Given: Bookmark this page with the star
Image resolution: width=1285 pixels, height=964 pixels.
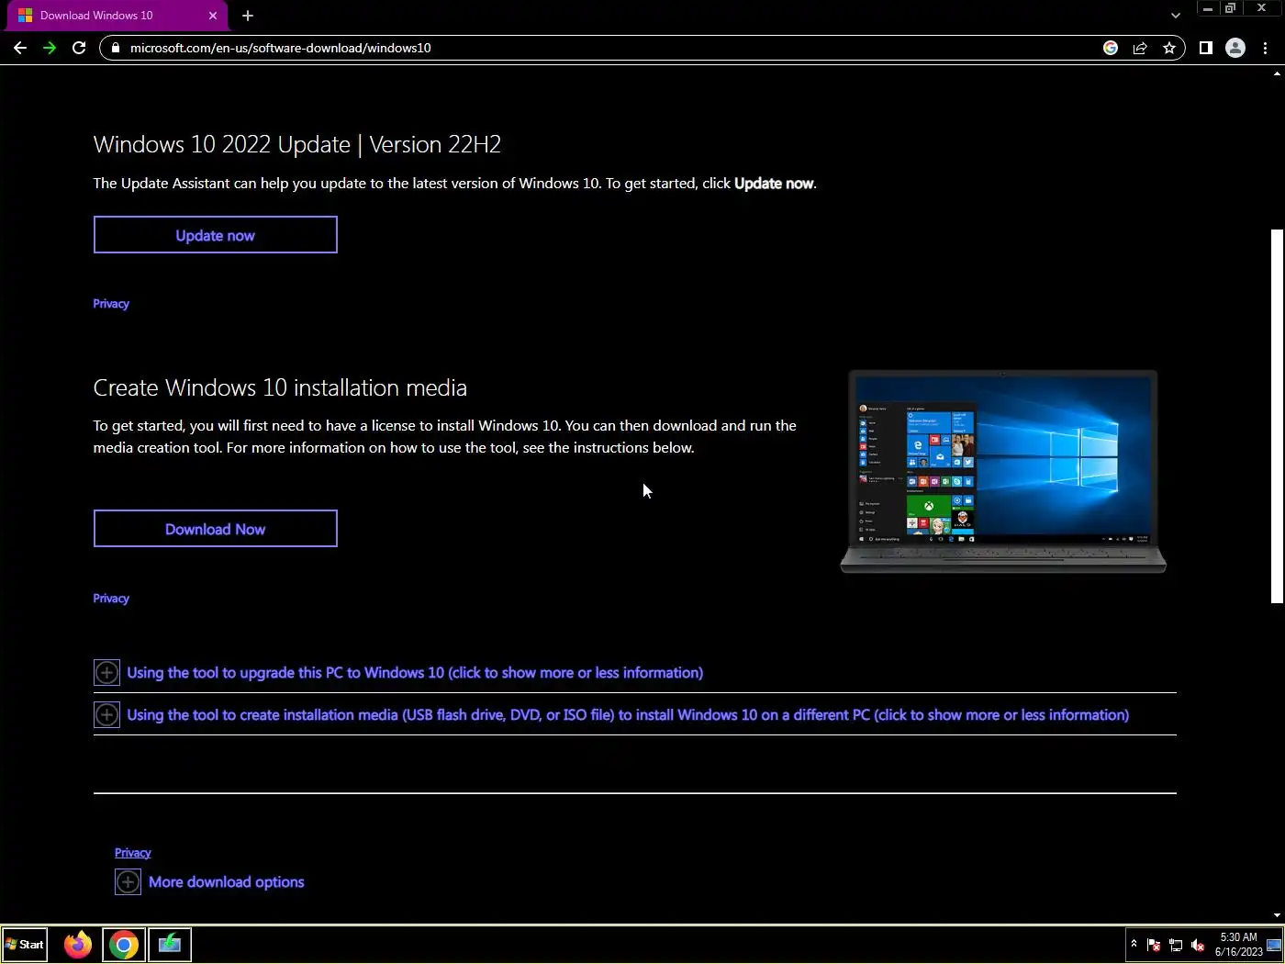Looking at the screenshot, I should [1169, 48].
